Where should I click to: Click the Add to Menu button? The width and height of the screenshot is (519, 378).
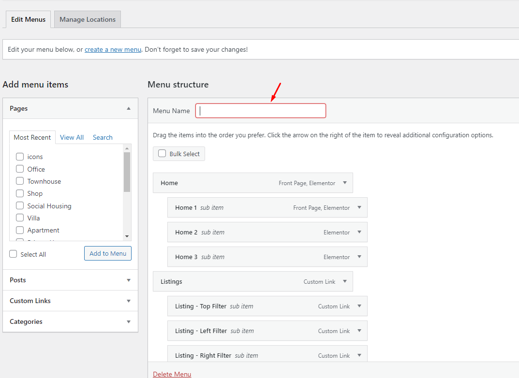(108, 254)
